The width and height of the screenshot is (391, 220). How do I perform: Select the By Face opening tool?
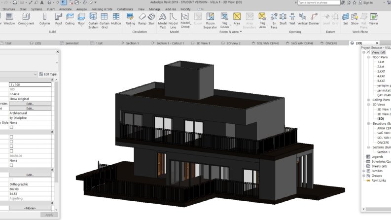pos(274,21)
